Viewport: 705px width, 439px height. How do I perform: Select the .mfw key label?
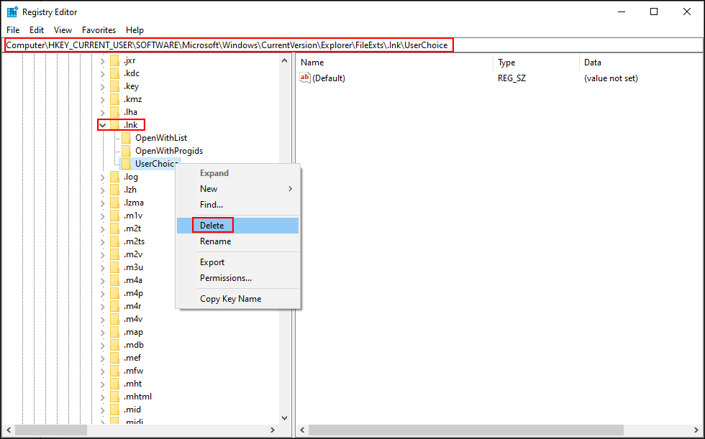coord(134,371)
